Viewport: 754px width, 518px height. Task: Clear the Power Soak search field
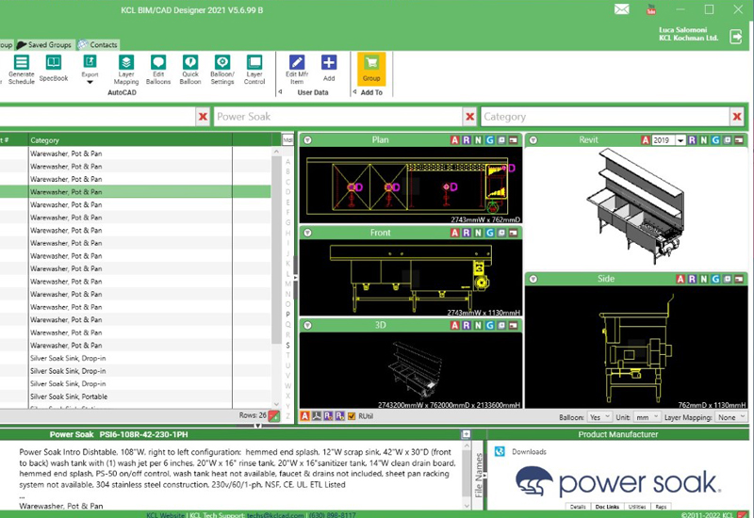point(468,117)
